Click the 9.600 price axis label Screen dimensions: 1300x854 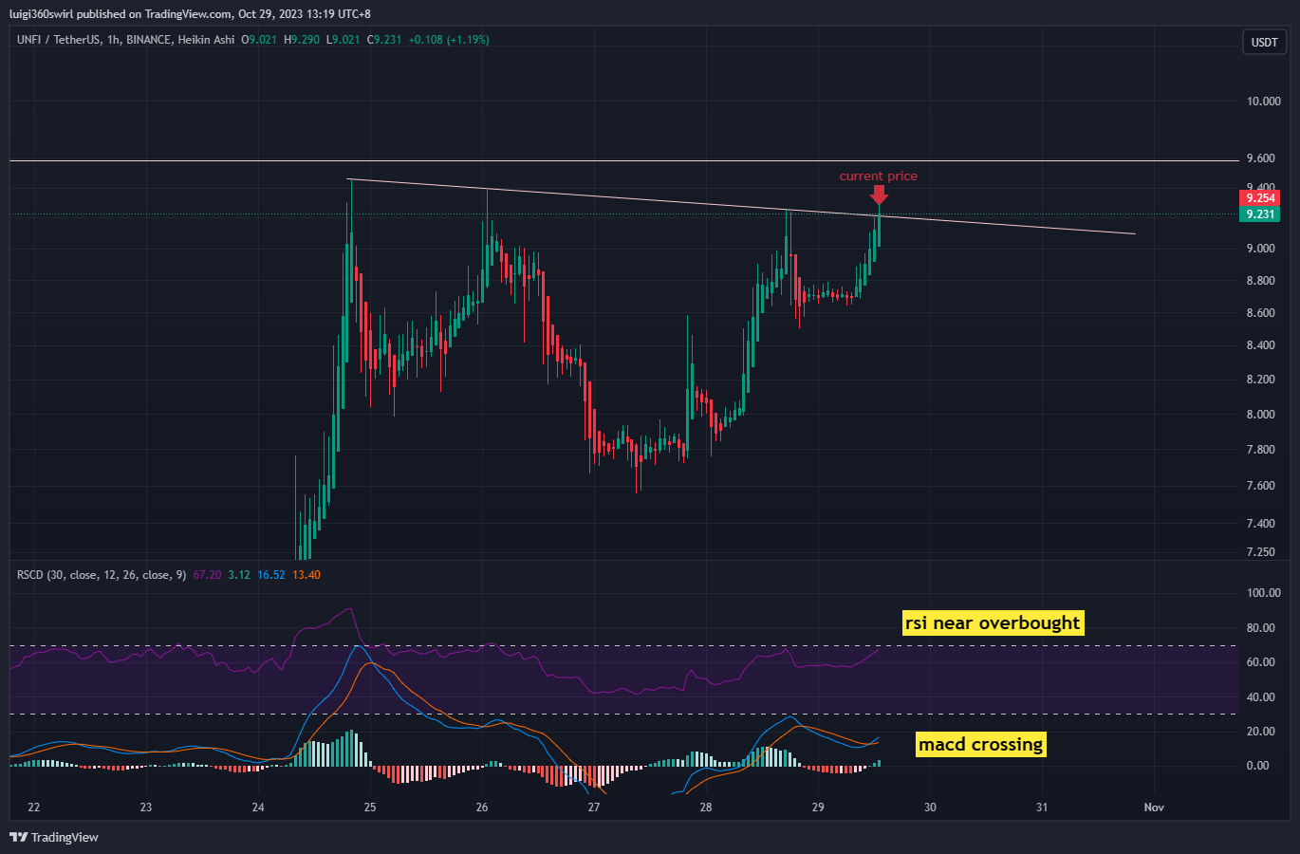(x=1260, y=158)
